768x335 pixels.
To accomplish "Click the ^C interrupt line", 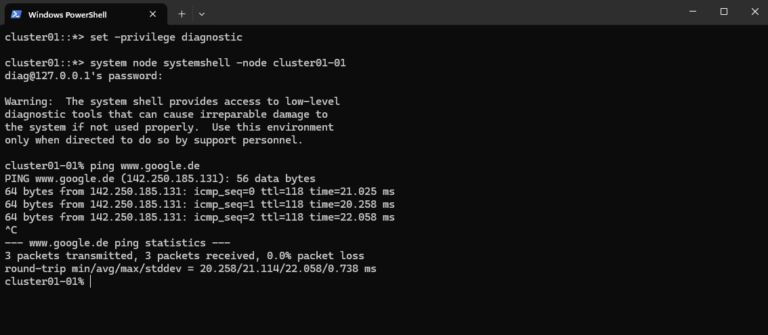I will (x=11, y=230).
